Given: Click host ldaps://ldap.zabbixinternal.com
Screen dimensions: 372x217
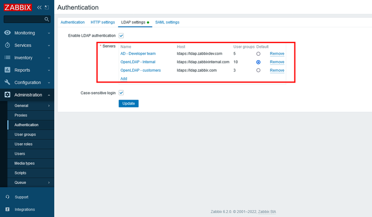Looking at the screenshot, I should (x=203, y=62).
